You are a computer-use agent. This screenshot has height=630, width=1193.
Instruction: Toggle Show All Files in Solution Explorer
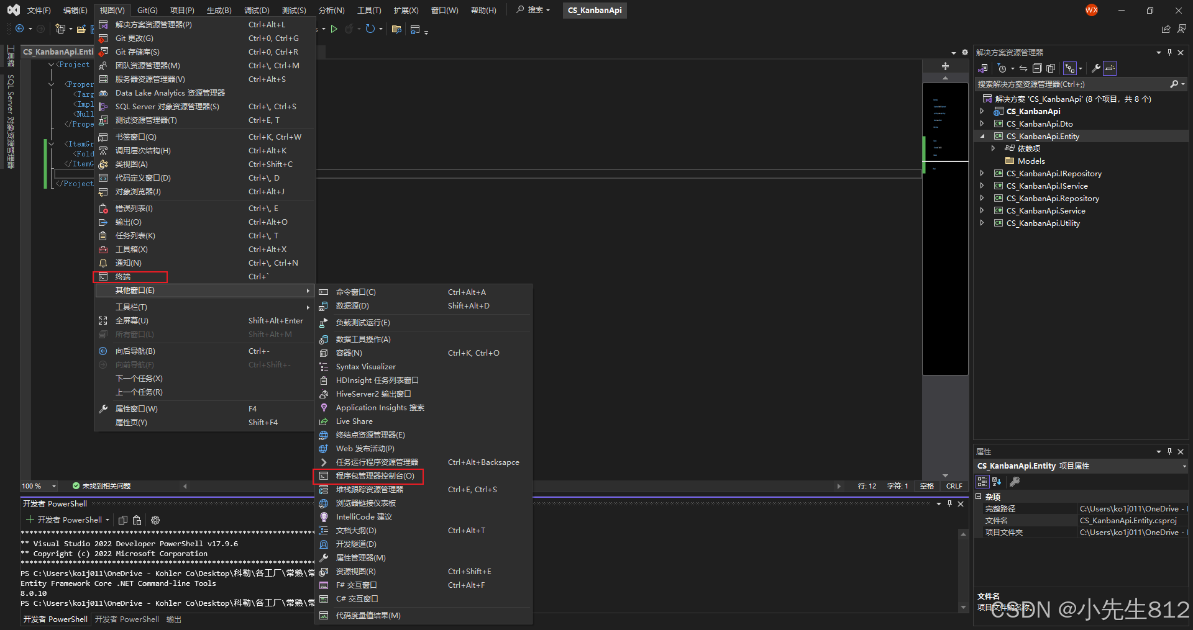click(1051, 68)
